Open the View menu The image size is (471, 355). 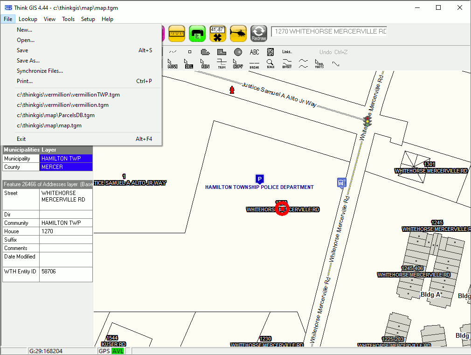tap(49, 19)
